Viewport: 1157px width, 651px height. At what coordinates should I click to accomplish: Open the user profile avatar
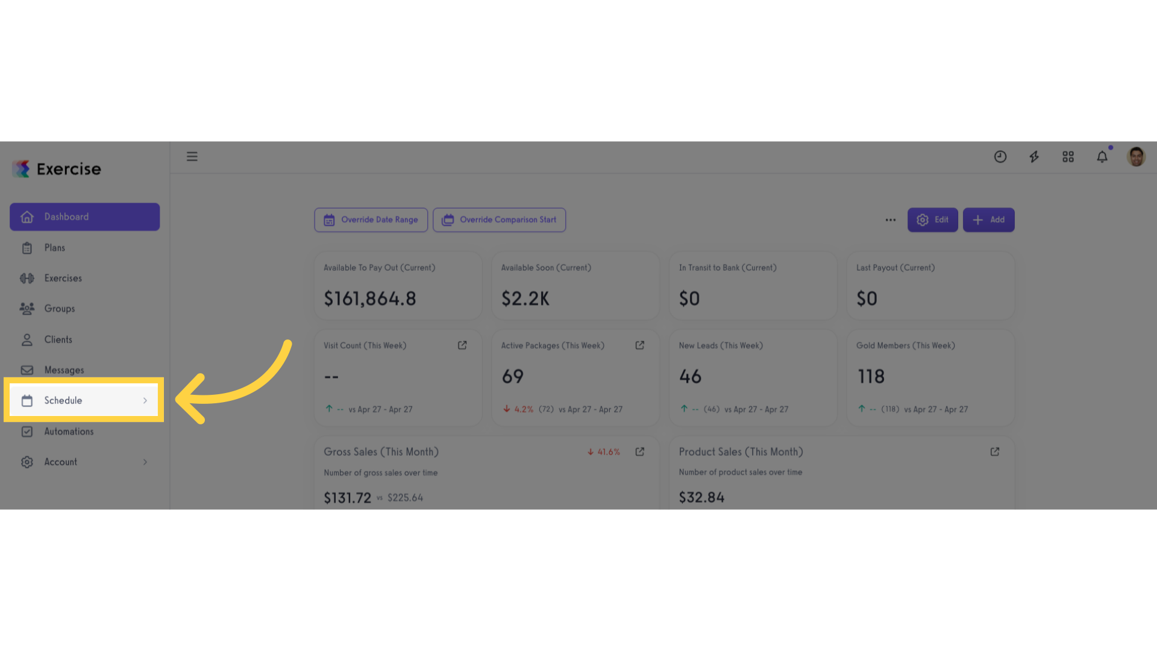(1136, 157)
